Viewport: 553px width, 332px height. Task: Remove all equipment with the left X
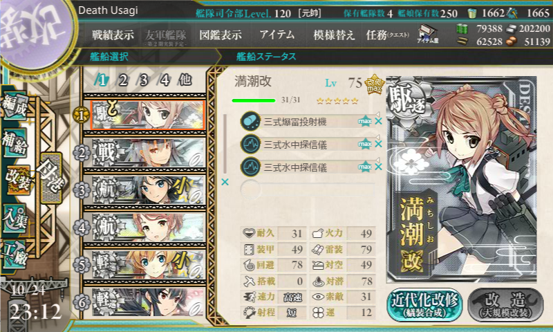click(225, 182)
